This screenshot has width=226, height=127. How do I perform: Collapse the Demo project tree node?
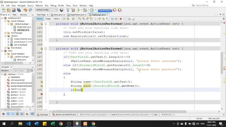tap(2, 51)
